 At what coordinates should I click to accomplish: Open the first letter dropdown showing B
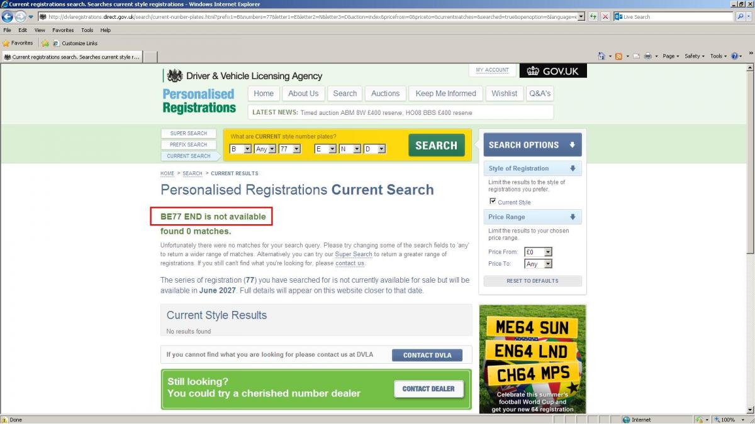tap(240, 149)
